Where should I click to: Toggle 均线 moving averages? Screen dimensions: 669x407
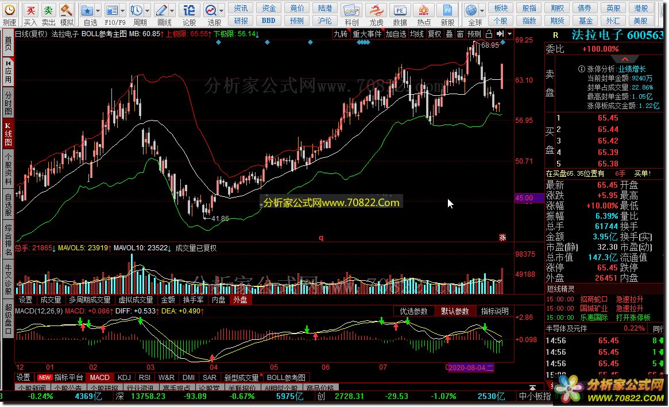[417, 34]
